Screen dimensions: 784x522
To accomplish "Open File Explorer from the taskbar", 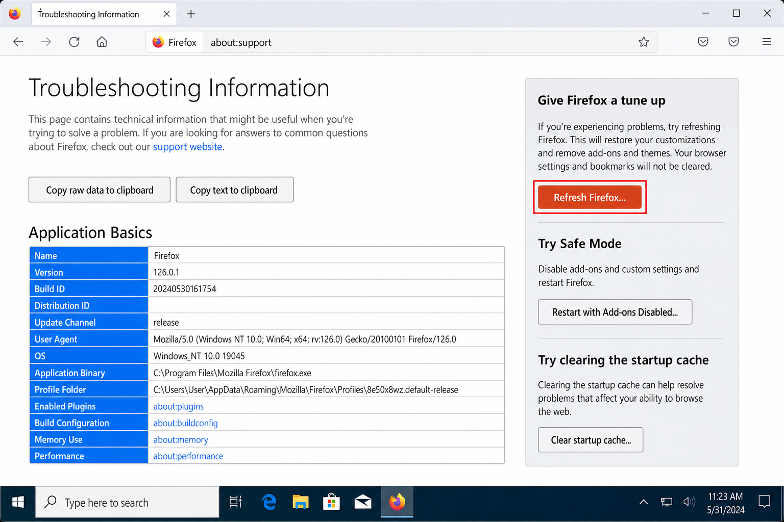I will pos(300,503).
